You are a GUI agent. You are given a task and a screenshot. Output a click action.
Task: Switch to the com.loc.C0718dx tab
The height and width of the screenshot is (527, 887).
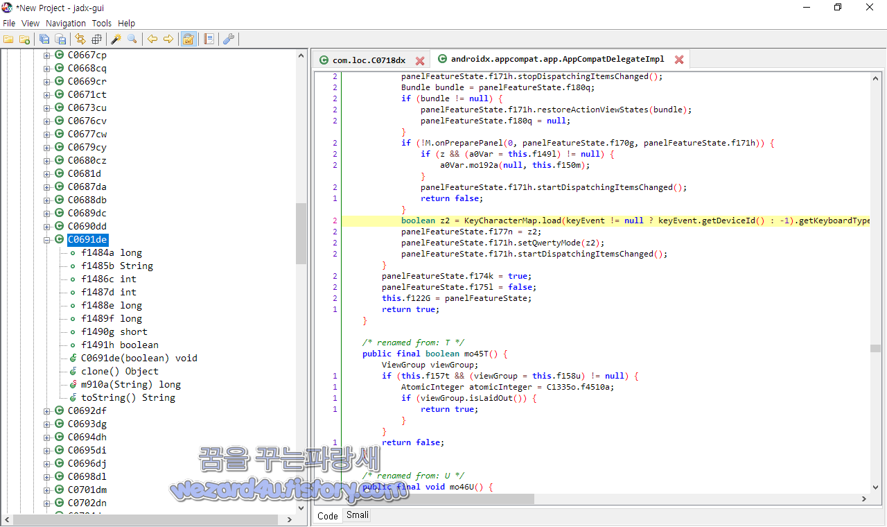click(369, 60)
